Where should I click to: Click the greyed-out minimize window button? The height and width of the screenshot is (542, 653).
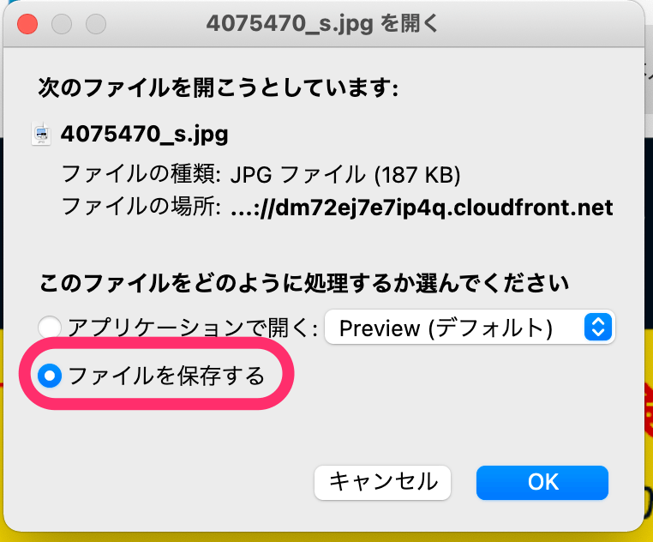62,23
